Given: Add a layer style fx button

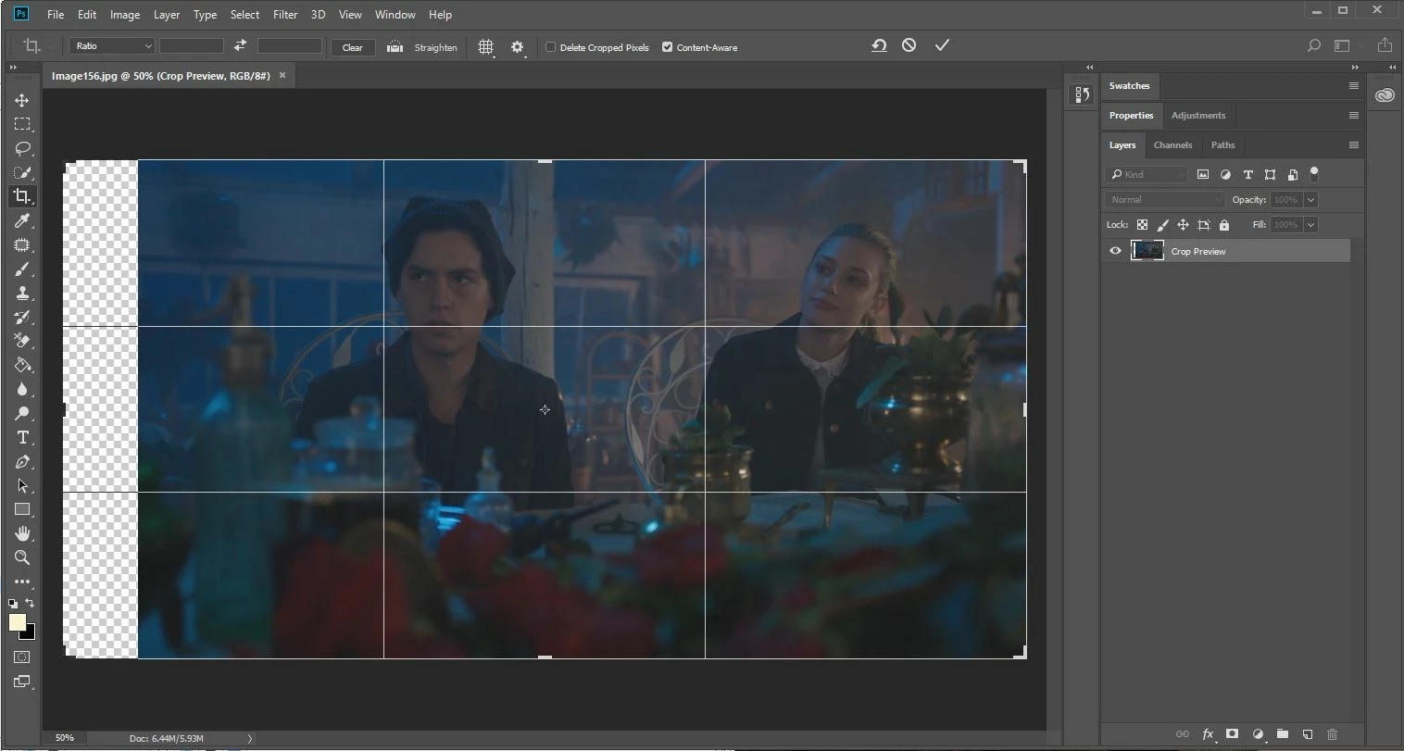Looking at the screenshot, I should pyautogui.click(x=1208, y=734).
